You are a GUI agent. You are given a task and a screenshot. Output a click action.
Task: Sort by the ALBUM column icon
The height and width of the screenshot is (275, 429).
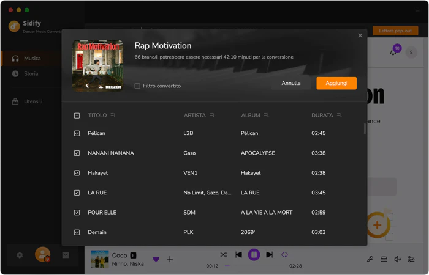[x=266, y=116]
